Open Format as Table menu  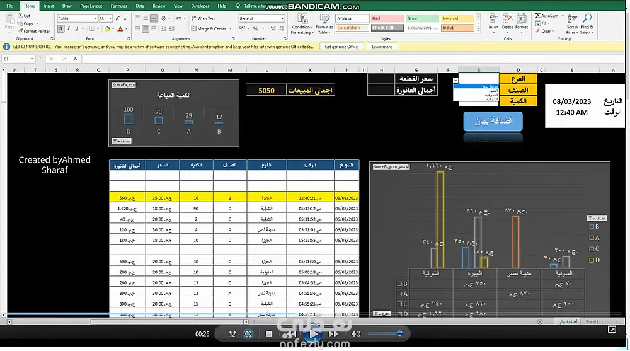(324, 24)
